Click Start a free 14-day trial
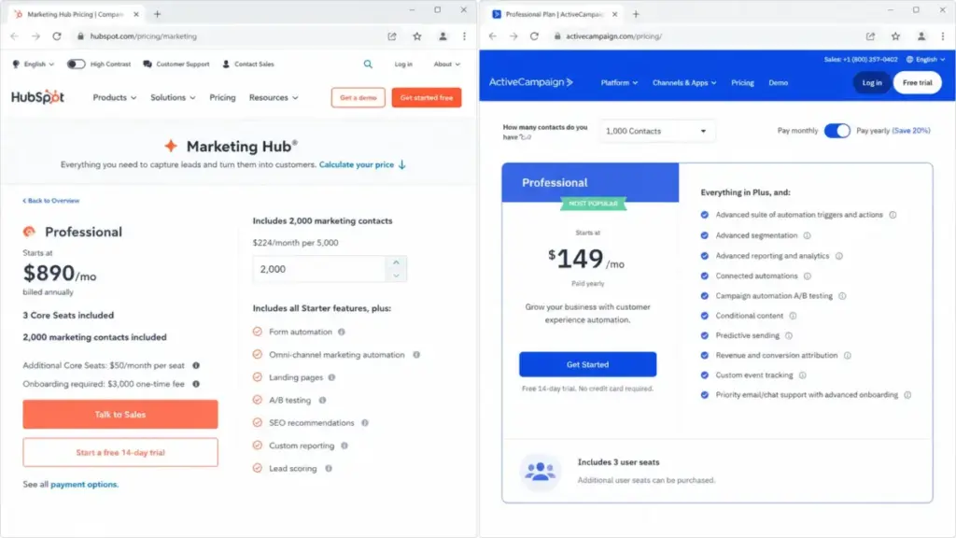Screen dimensions: 956x538 click(x=120, y=453)
